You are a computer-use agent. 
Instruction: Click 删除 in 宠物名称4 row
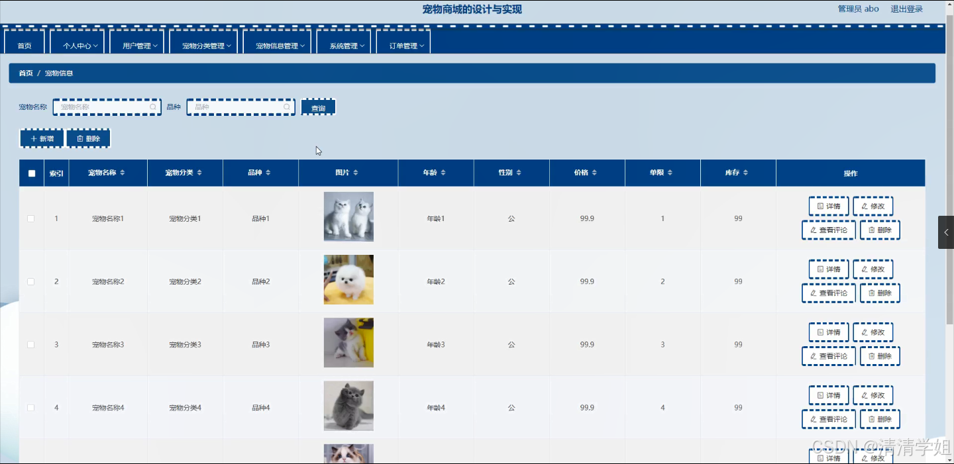[880, 419]
